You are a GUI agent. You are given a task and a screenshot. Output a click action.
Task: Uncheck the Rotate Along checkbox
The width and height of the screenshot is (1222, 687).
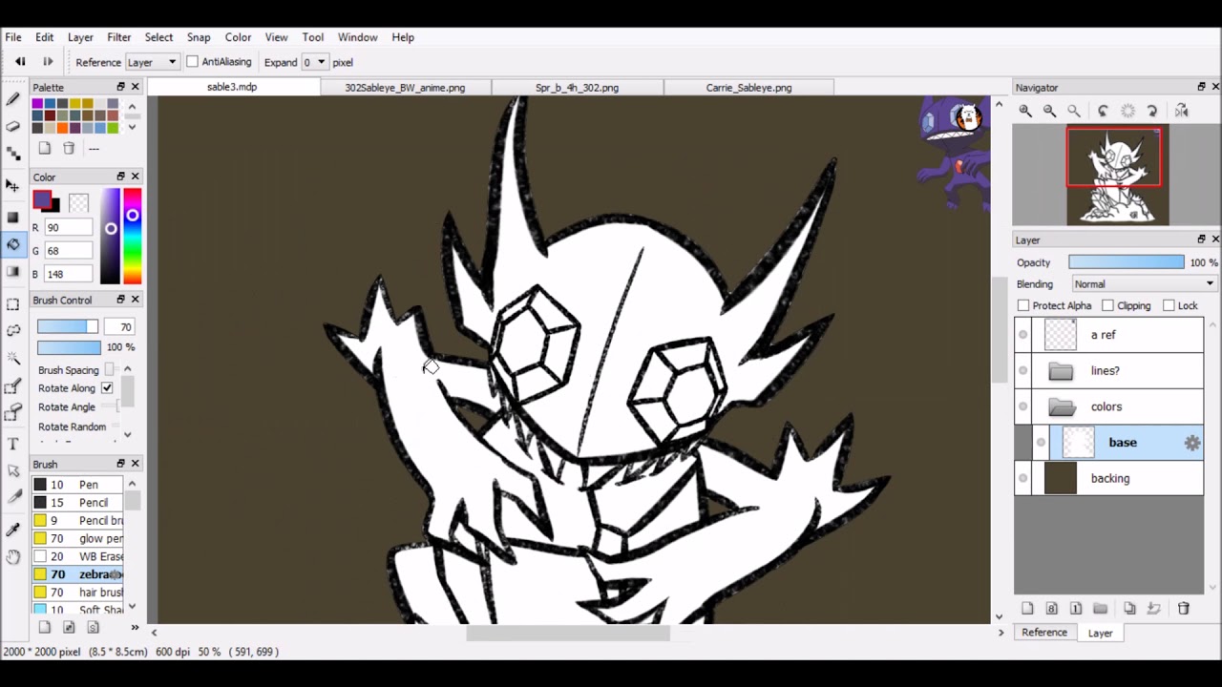click(x=107, y=388)
